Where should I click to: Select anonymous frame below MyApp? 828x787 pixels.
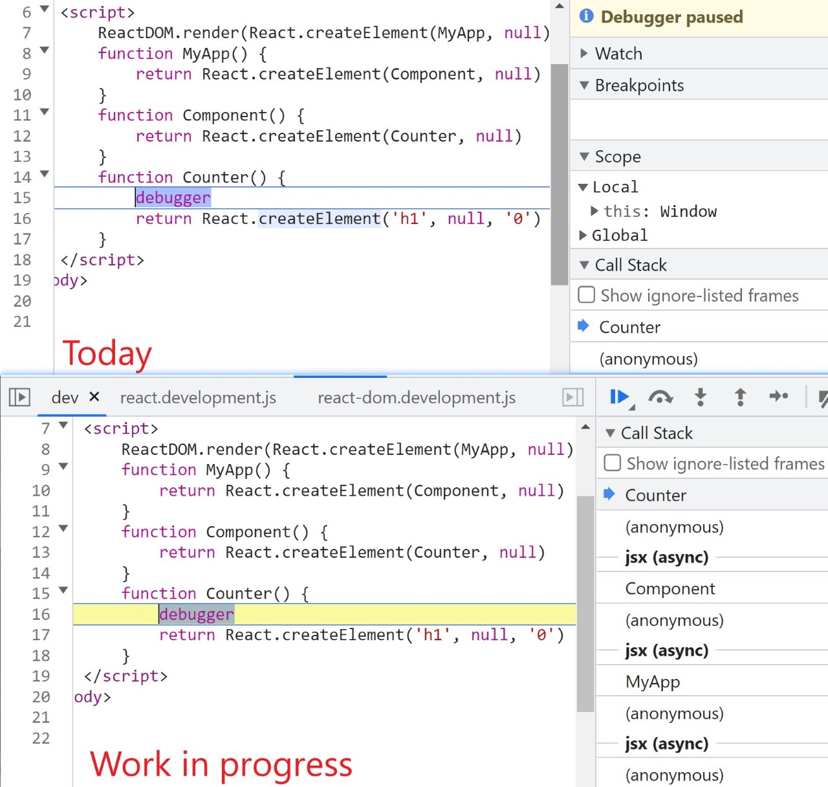click(x=712, y=713)
